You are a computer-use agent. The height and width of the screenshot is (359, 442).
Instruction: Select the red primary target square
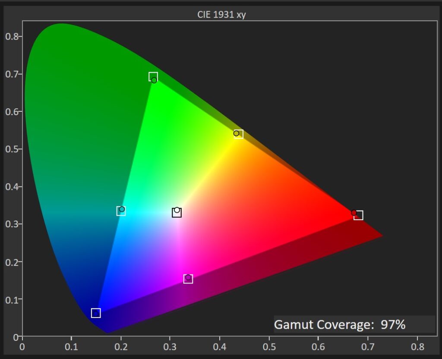click(x=358, y=215)
